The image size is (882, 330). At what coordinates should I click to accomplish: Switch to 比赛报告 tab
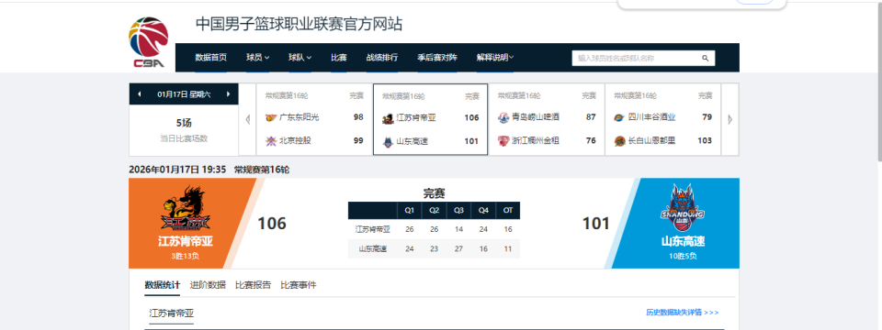pyautogui.click(x=254, y=285)
